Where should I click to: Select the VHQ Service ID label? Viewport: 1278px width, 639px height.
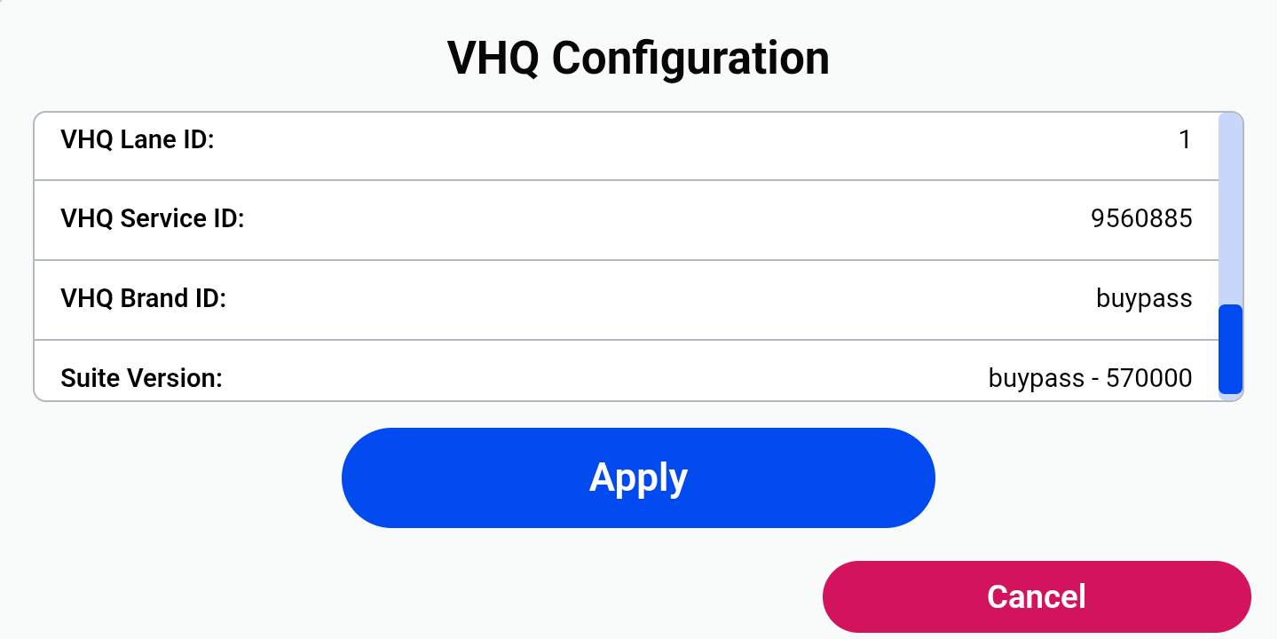click(153, 218)
